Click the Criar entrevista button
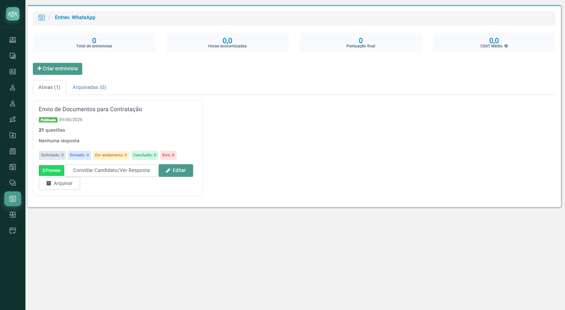Image resolution: width=565 pixels, height=310 pixels. tap(58, 69)
